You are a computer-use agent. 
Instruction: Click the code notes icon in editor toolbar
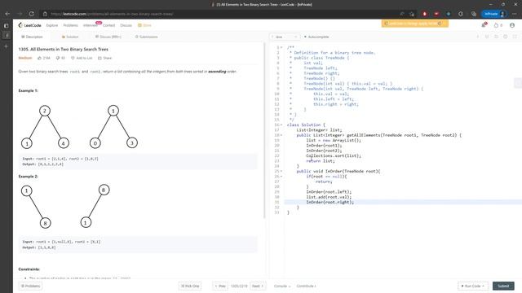pyautogui.click(x=487, y=37)
